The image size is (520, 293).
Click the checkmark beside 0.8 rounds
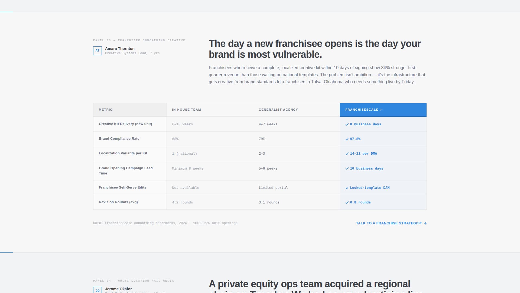coord(347,202)
